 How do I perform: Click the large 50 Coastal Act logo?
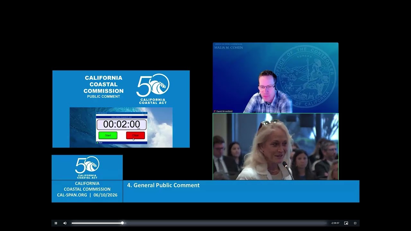click(153, 89)
